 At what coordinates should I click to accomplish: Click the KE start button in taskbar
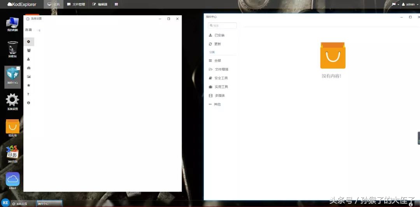coord(5,202)
